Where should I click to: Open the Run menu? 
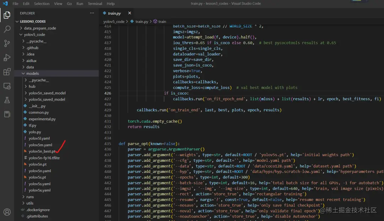(x=80, y=4)
